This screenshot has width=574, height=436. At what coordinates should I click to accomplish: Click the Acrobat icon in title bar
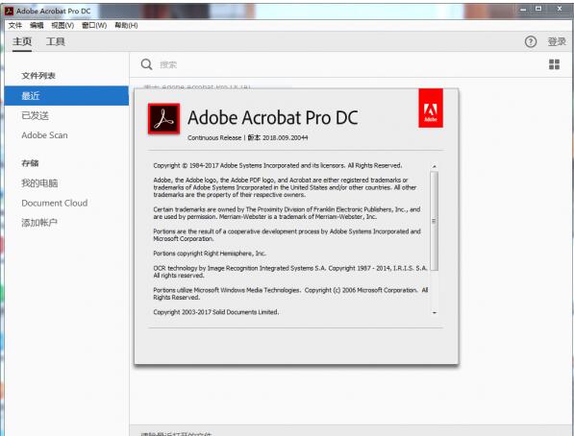(x=10, y=11)
